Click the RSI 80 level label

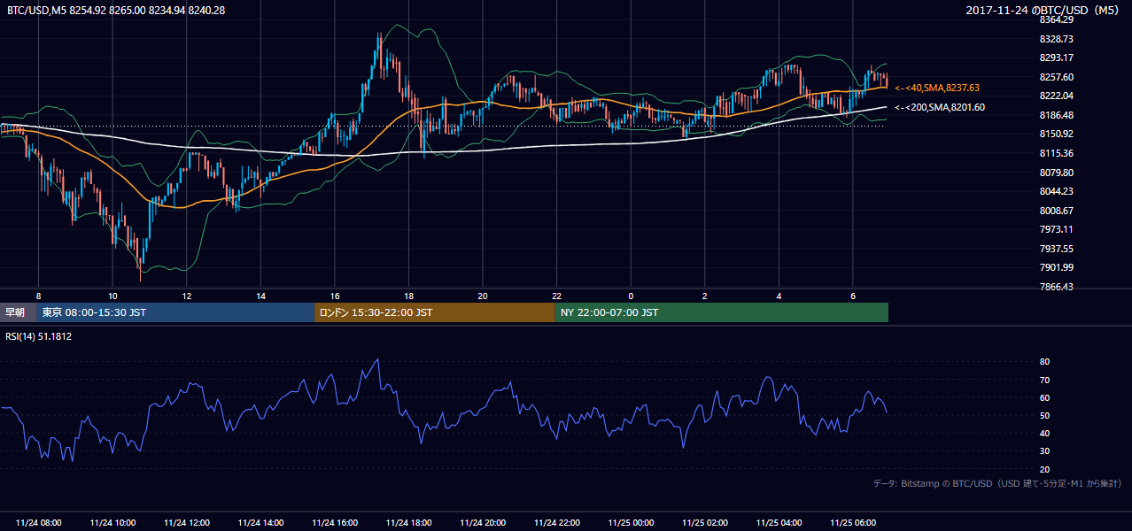click(1044, 362)
